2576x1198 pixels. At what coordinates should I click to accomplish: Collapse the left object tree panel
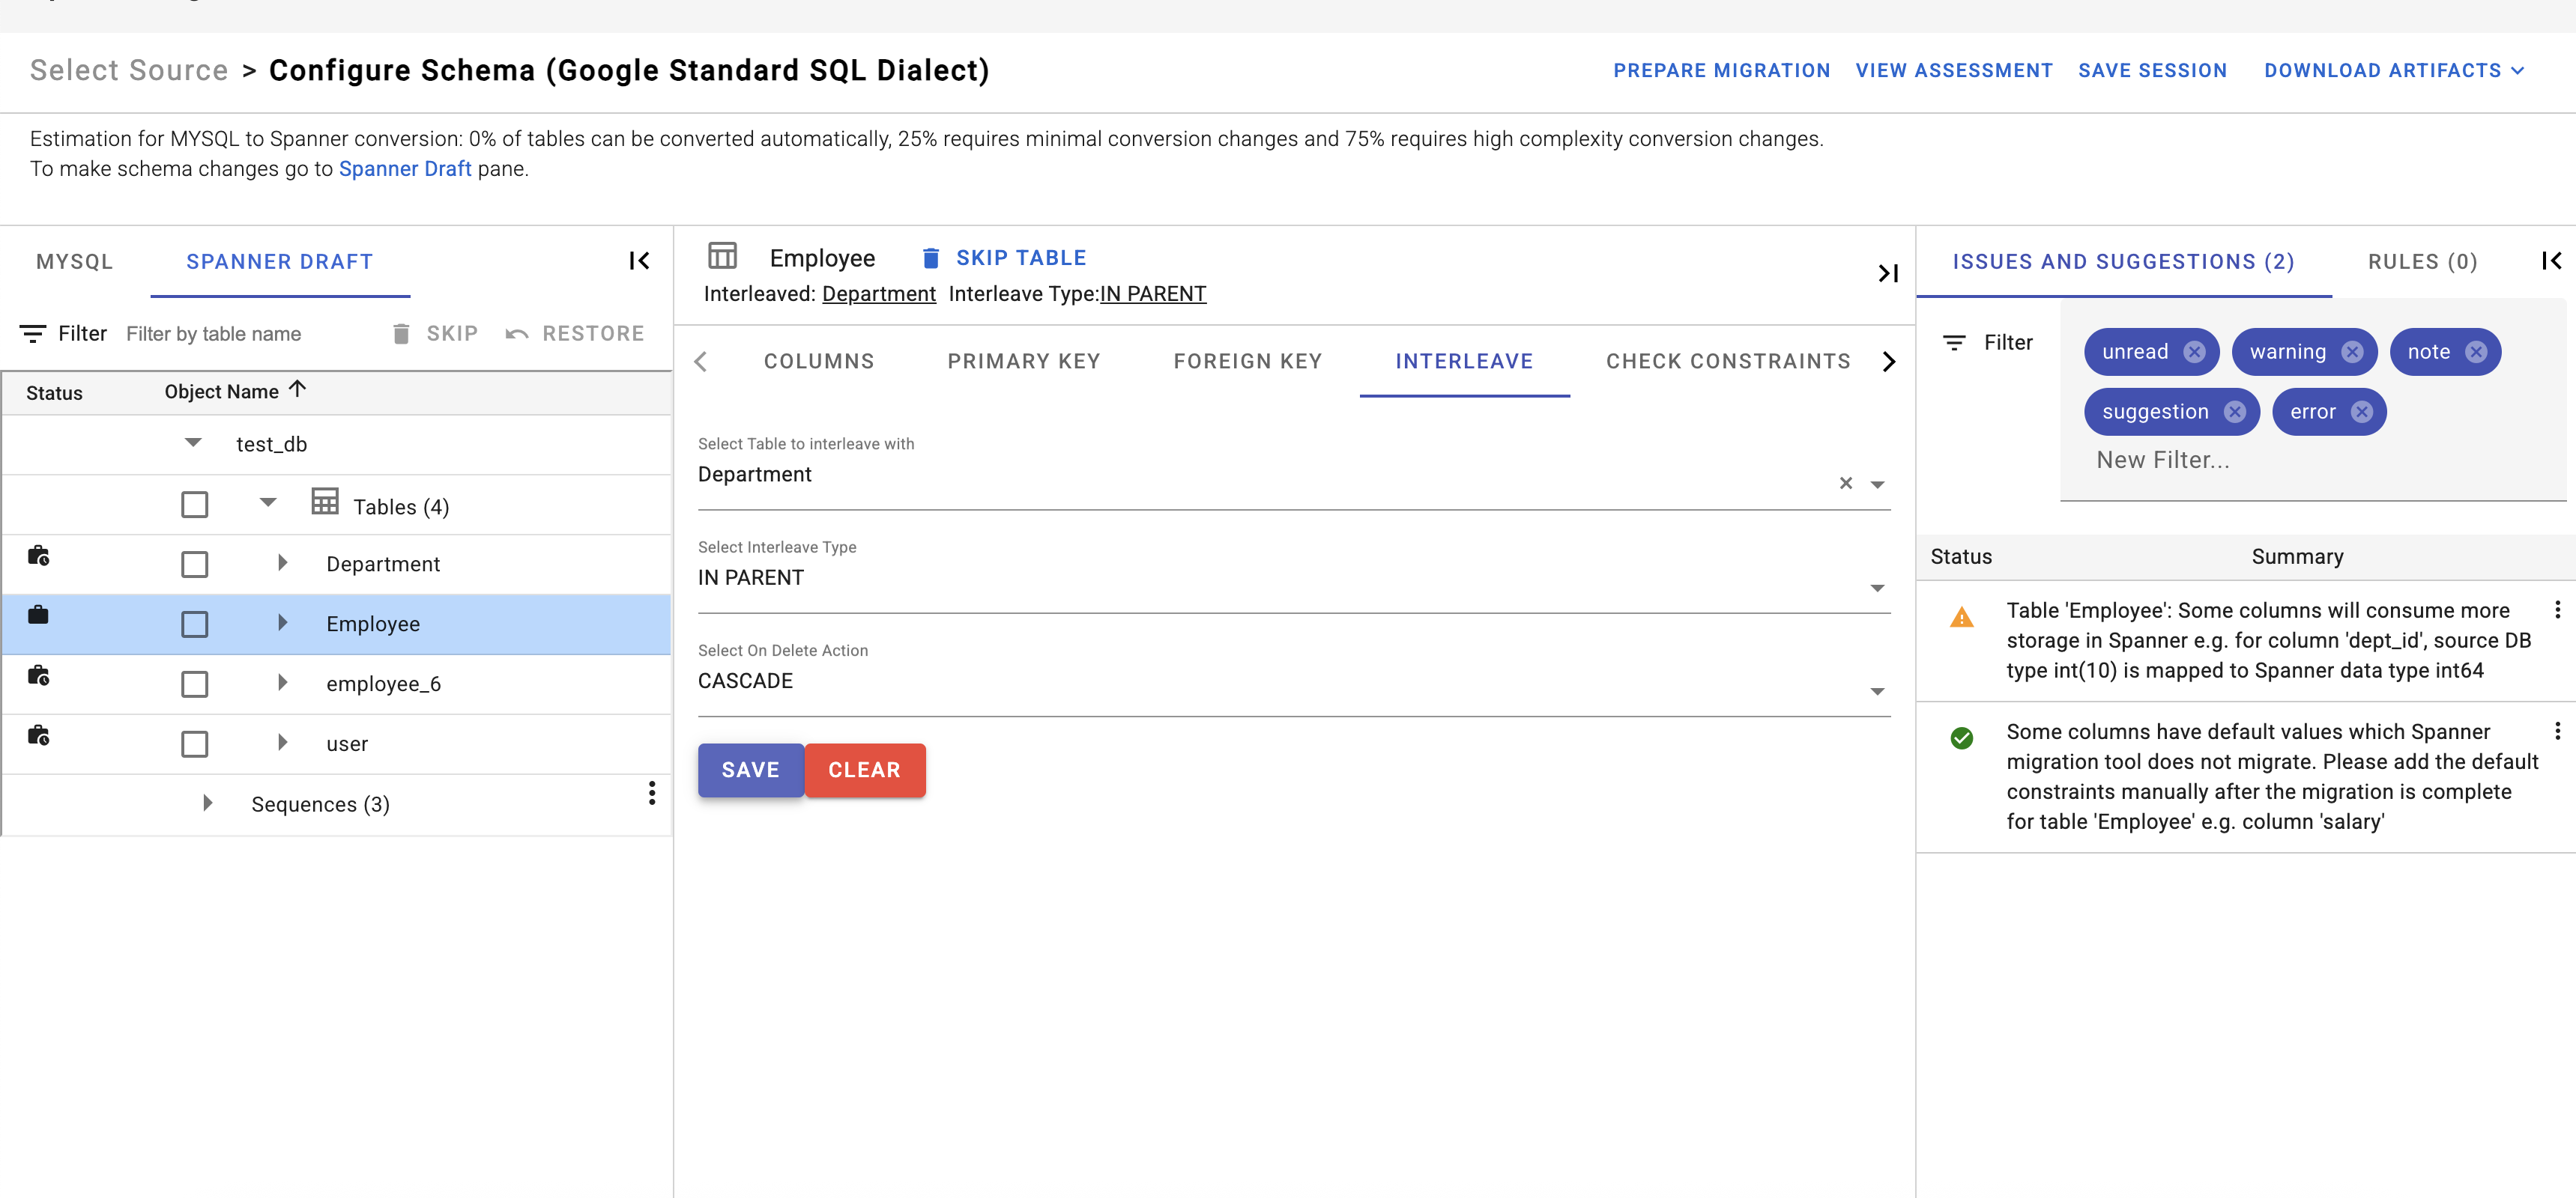[x=639, y=261]
